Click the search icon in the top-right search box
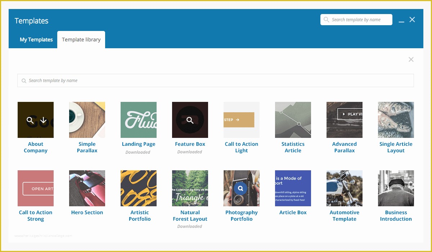This screenshot has width=432, height=252. (327, 19)
